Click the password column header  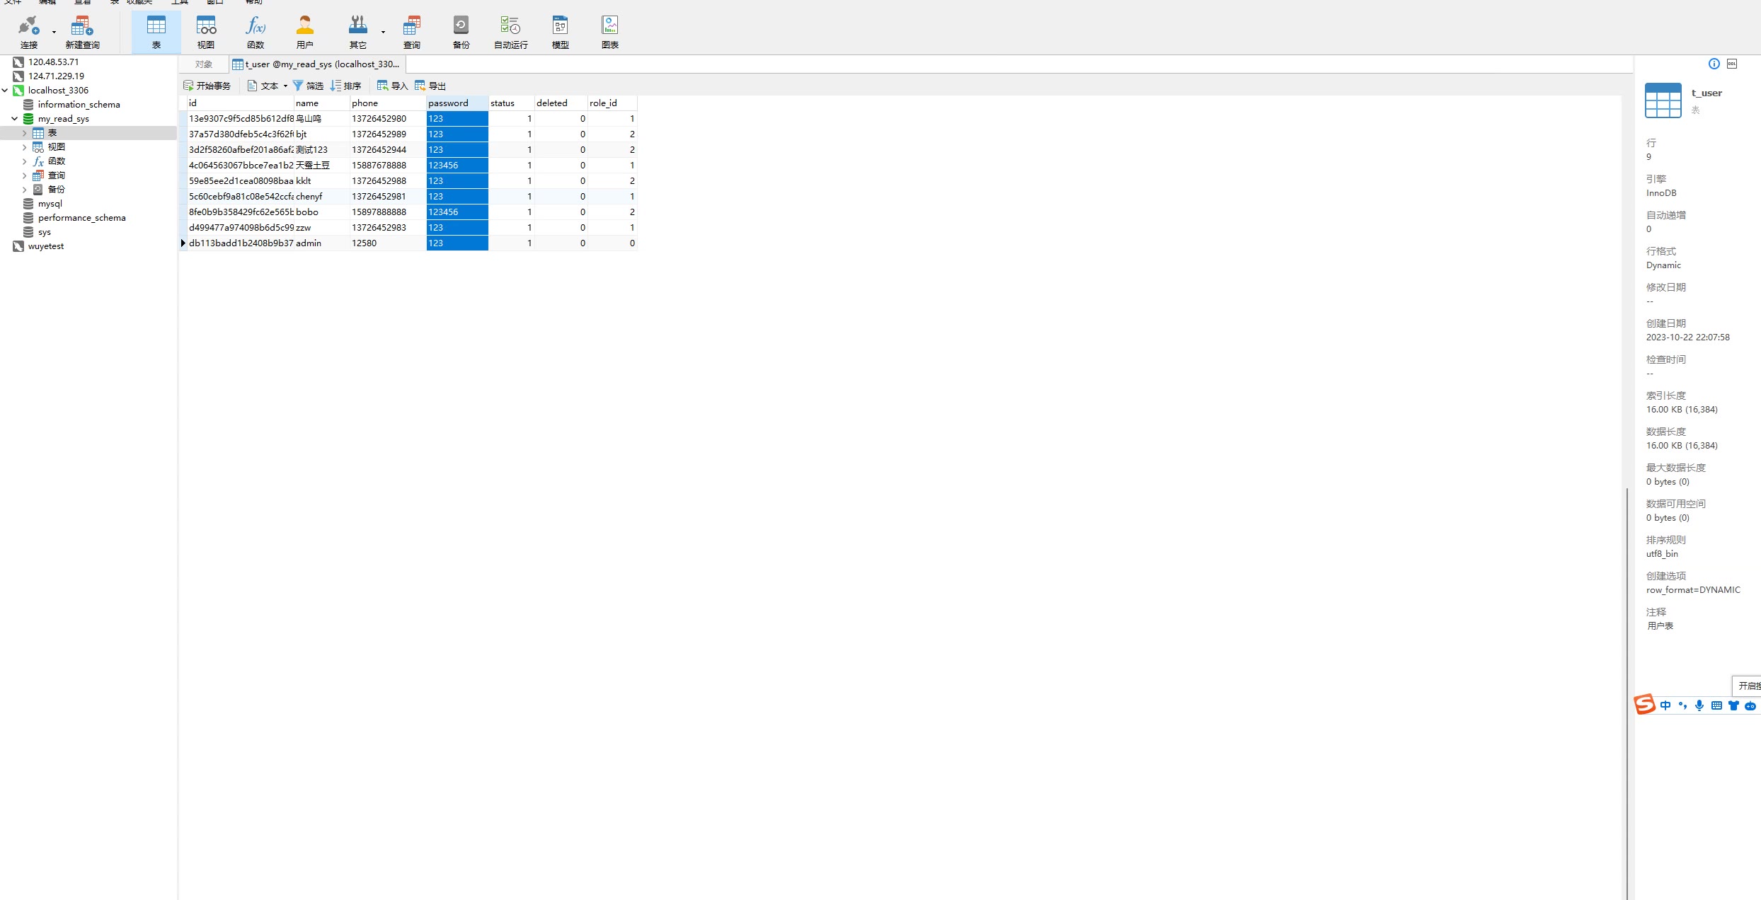click(457, 103)
